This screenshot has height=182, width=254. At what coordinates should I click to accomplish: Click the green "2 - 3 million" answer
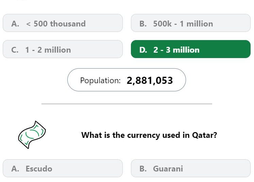point(191,49)
